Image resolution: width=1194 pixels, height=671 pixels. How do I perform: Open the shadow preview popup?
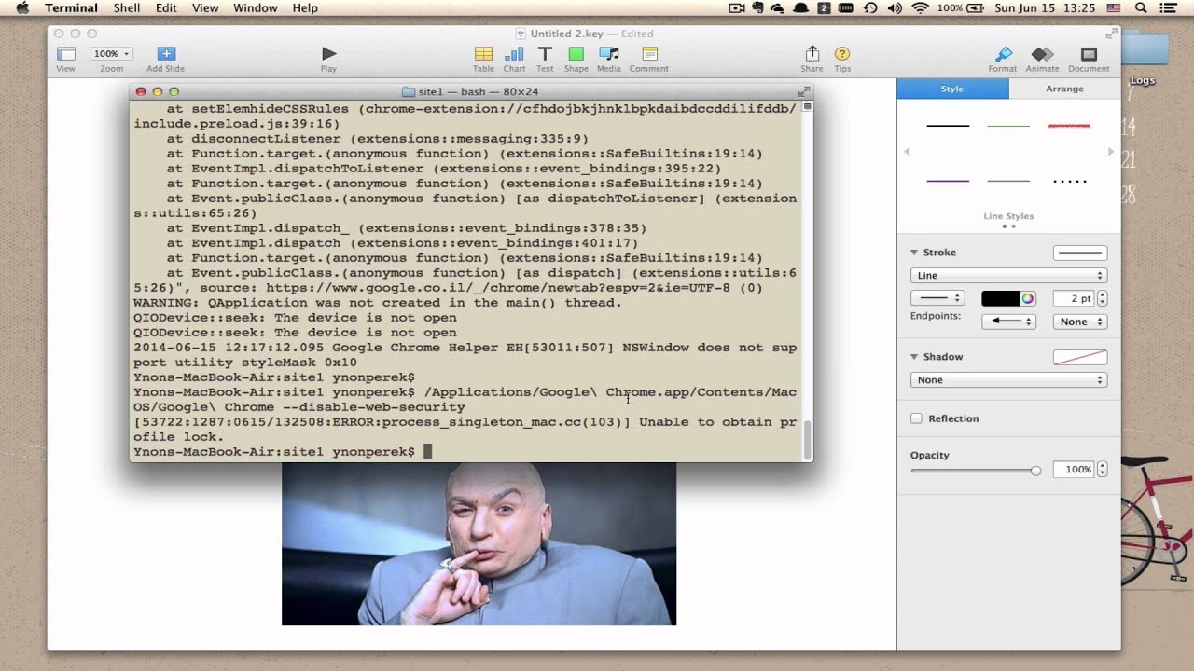click(1080, 357)
